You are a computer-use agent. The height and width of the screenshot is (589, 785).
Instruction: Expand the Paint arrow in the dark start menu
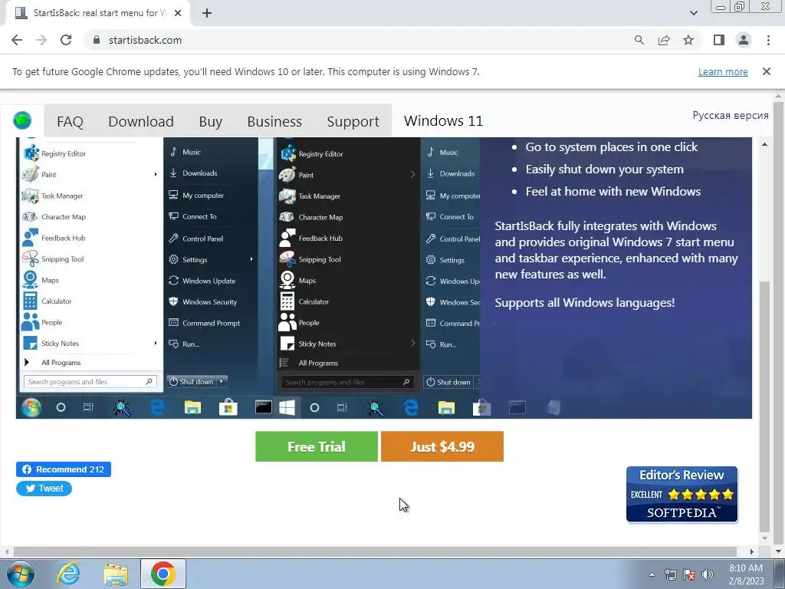click(412, 174)
